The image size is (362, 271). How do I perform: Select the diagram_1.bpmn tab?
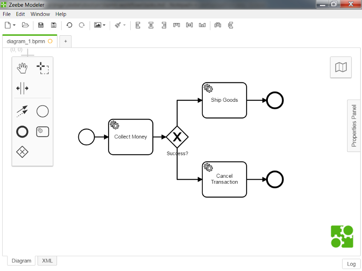[30, 41]
